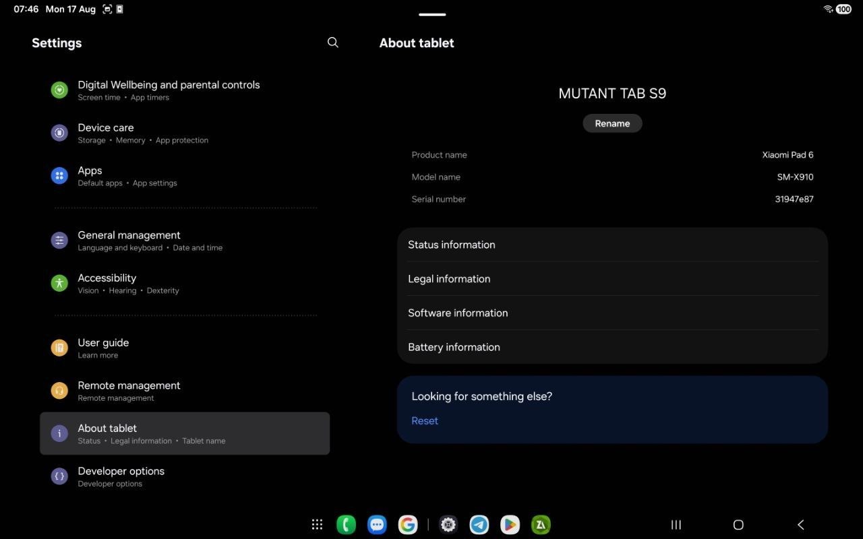Open Battery information
This screenshot has height=539, width=863.
(x=612, y=347)
